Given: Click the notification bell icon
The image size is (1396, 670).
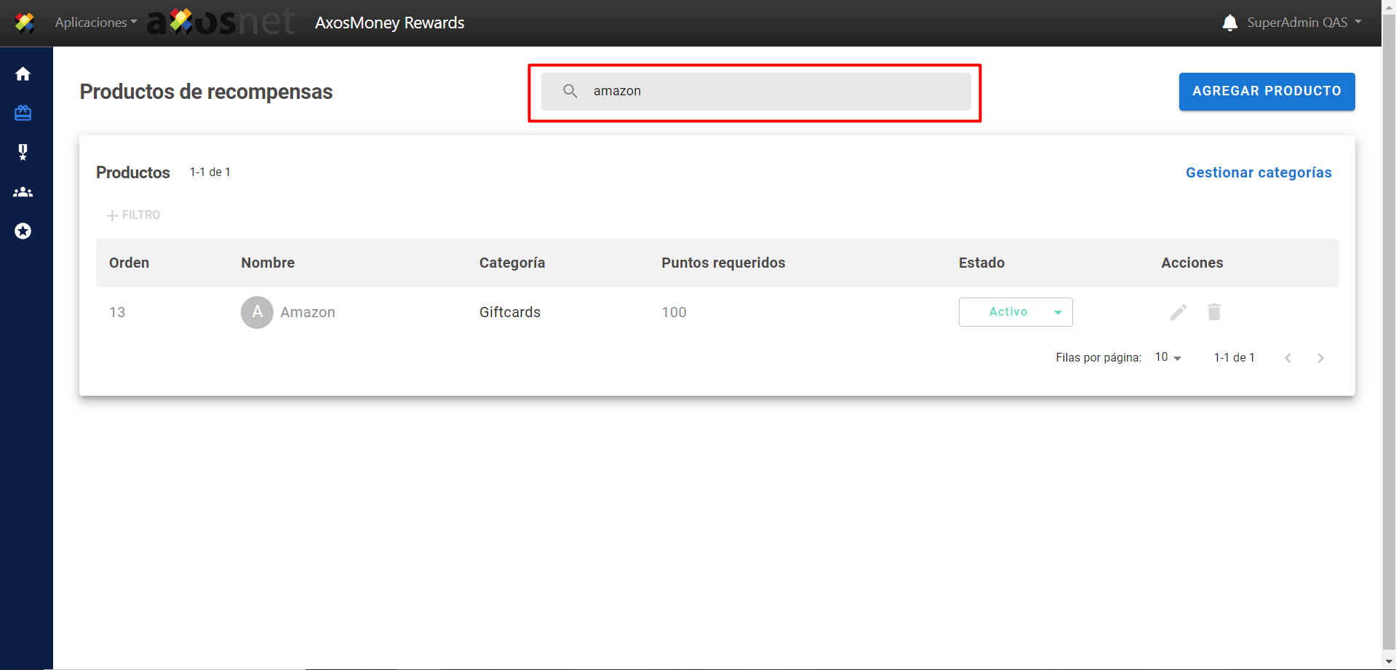Looking at the screenshot, I should [x=1229, y=23].
